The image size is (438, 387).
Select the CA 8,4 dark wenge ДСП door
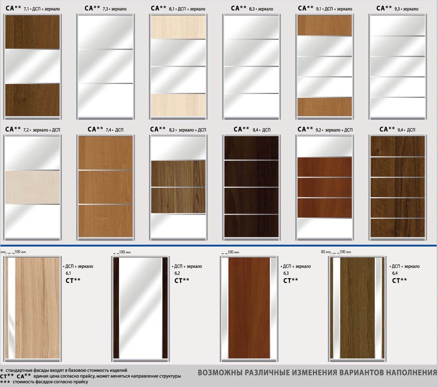251,187
